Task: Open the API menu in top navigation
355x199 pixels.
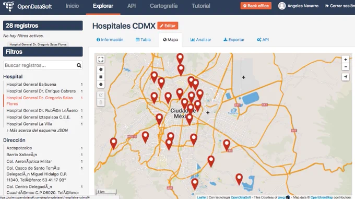Action: 132,6
